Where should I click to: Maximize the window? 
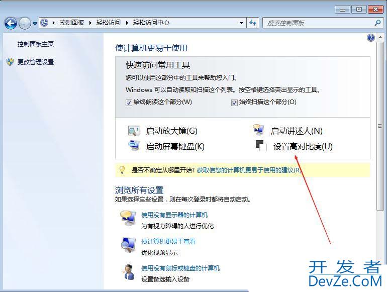pyautogui.click(x=359, y=10)
